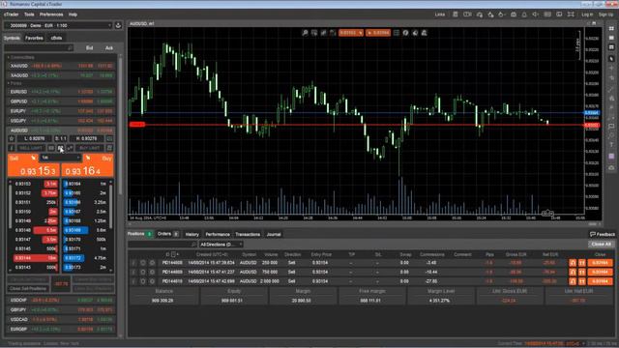Select the GBPUSD symbol row

point(61,101)
